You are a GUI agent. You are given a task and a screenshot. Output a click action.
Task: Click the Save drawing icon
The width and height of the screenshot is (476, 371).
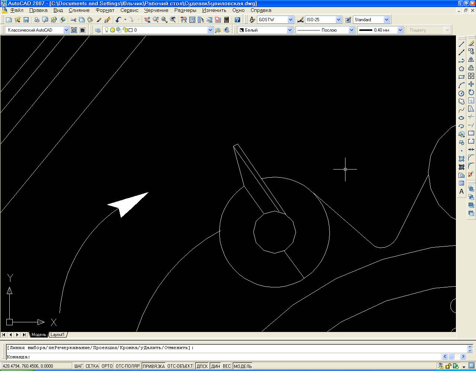click(26, 20)
